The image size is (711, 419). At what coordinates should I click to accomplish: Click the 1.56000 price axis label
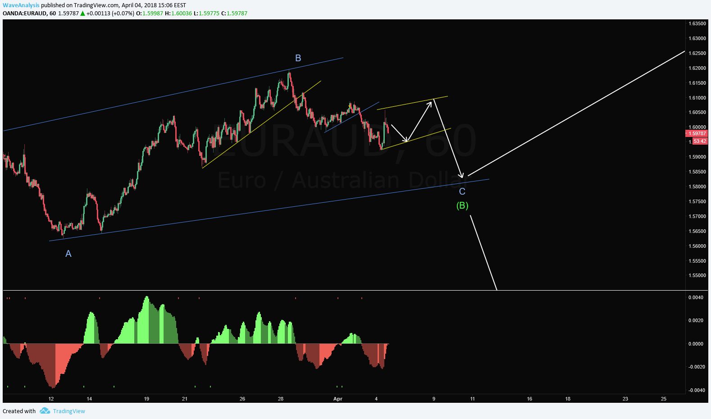(x=697, y=246)
